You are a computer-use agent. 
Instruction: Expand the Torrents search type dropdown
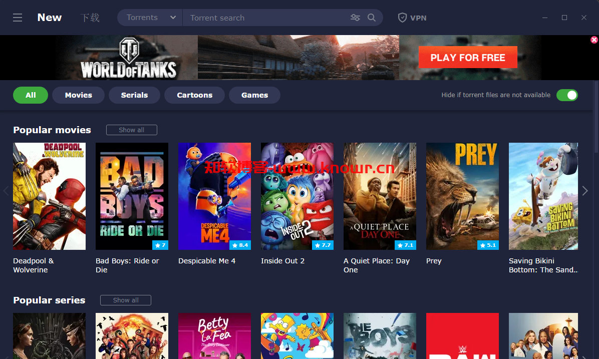(150, 18)
